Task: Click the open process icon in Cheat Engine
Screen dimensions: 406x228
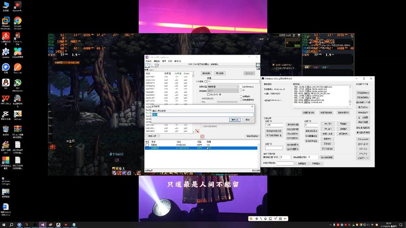Action: [147, 66]
